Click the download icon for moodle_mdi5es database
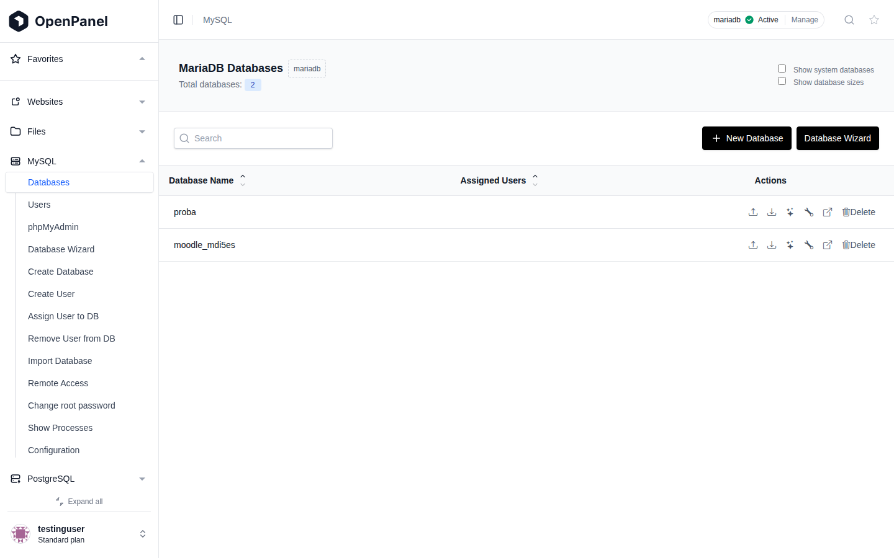 point(772,245)
